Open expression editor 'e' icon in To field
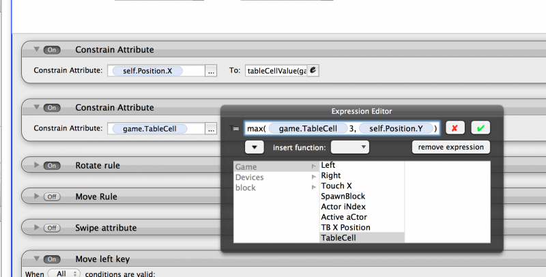The width and height of the screenshot is (546, 277). 313,70
